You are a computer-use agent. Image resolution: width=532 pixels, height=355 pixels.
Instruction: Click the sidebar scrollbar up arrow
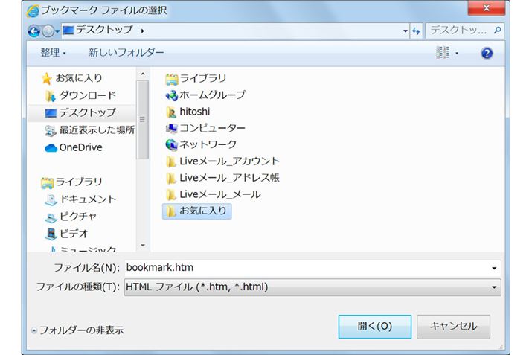tap(143, 74)
